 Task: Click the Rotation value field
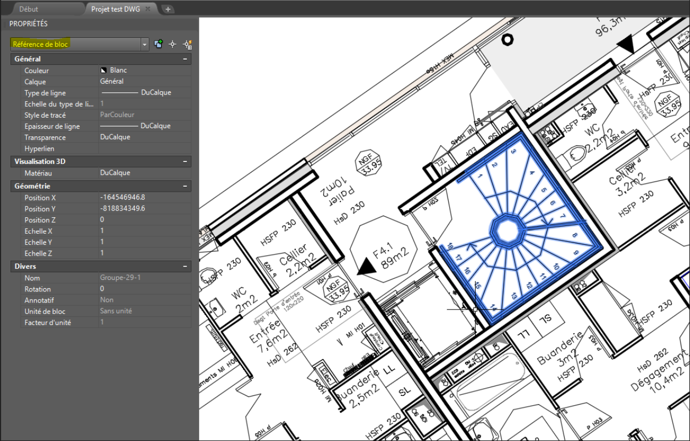(x=145, y=289)
